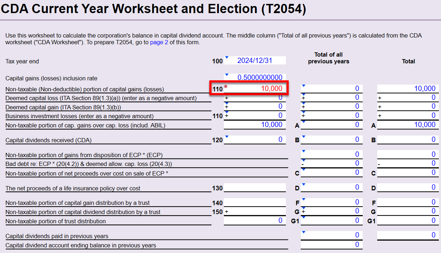Click total column row A 10,000 value
The image size is (441, 253).
[x=408, y=125]
